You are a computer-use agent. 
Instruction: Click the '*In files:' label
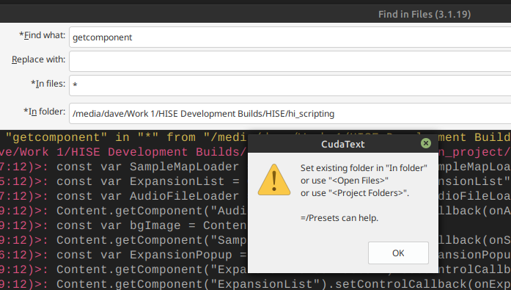[x=48, y=84]
